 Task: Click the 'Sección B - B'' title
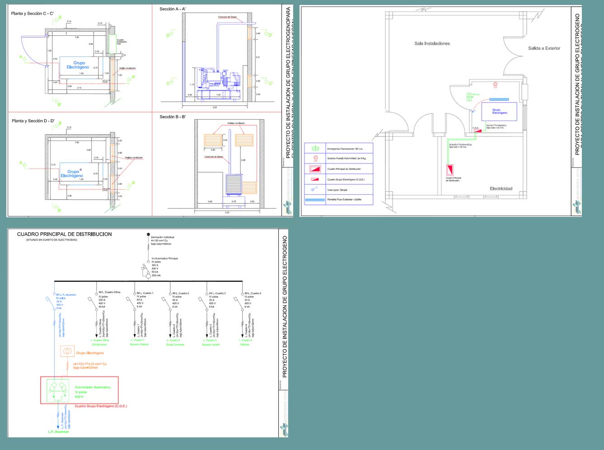click(173, 117)
